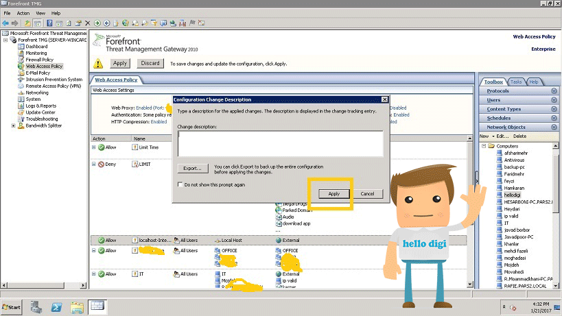Select backup-pc in the Computers list
The width and height of the screenshot is (562, 316).
click(x=514, y=167)
